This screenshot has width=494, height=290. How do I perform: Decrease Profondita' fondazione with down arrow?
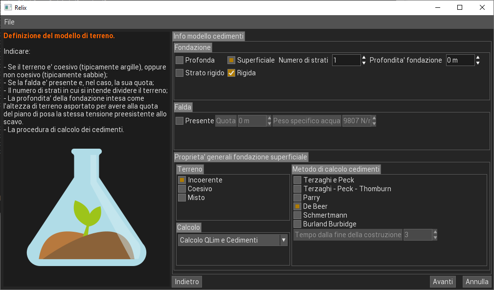[x=478, y=63]
